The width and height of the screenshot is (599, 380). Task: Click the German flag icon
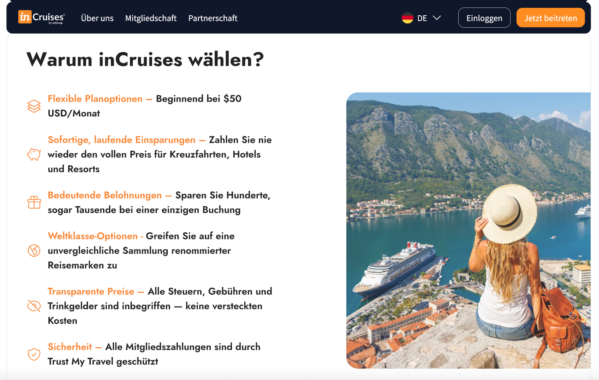coord(407,18)
